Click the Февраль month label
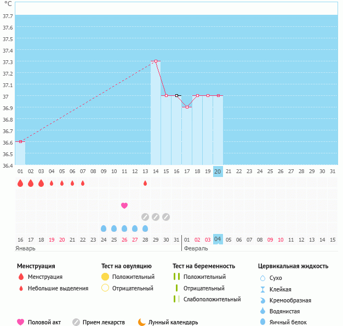The height and width of the screenshot is (326, 343). tap(196, 248)
